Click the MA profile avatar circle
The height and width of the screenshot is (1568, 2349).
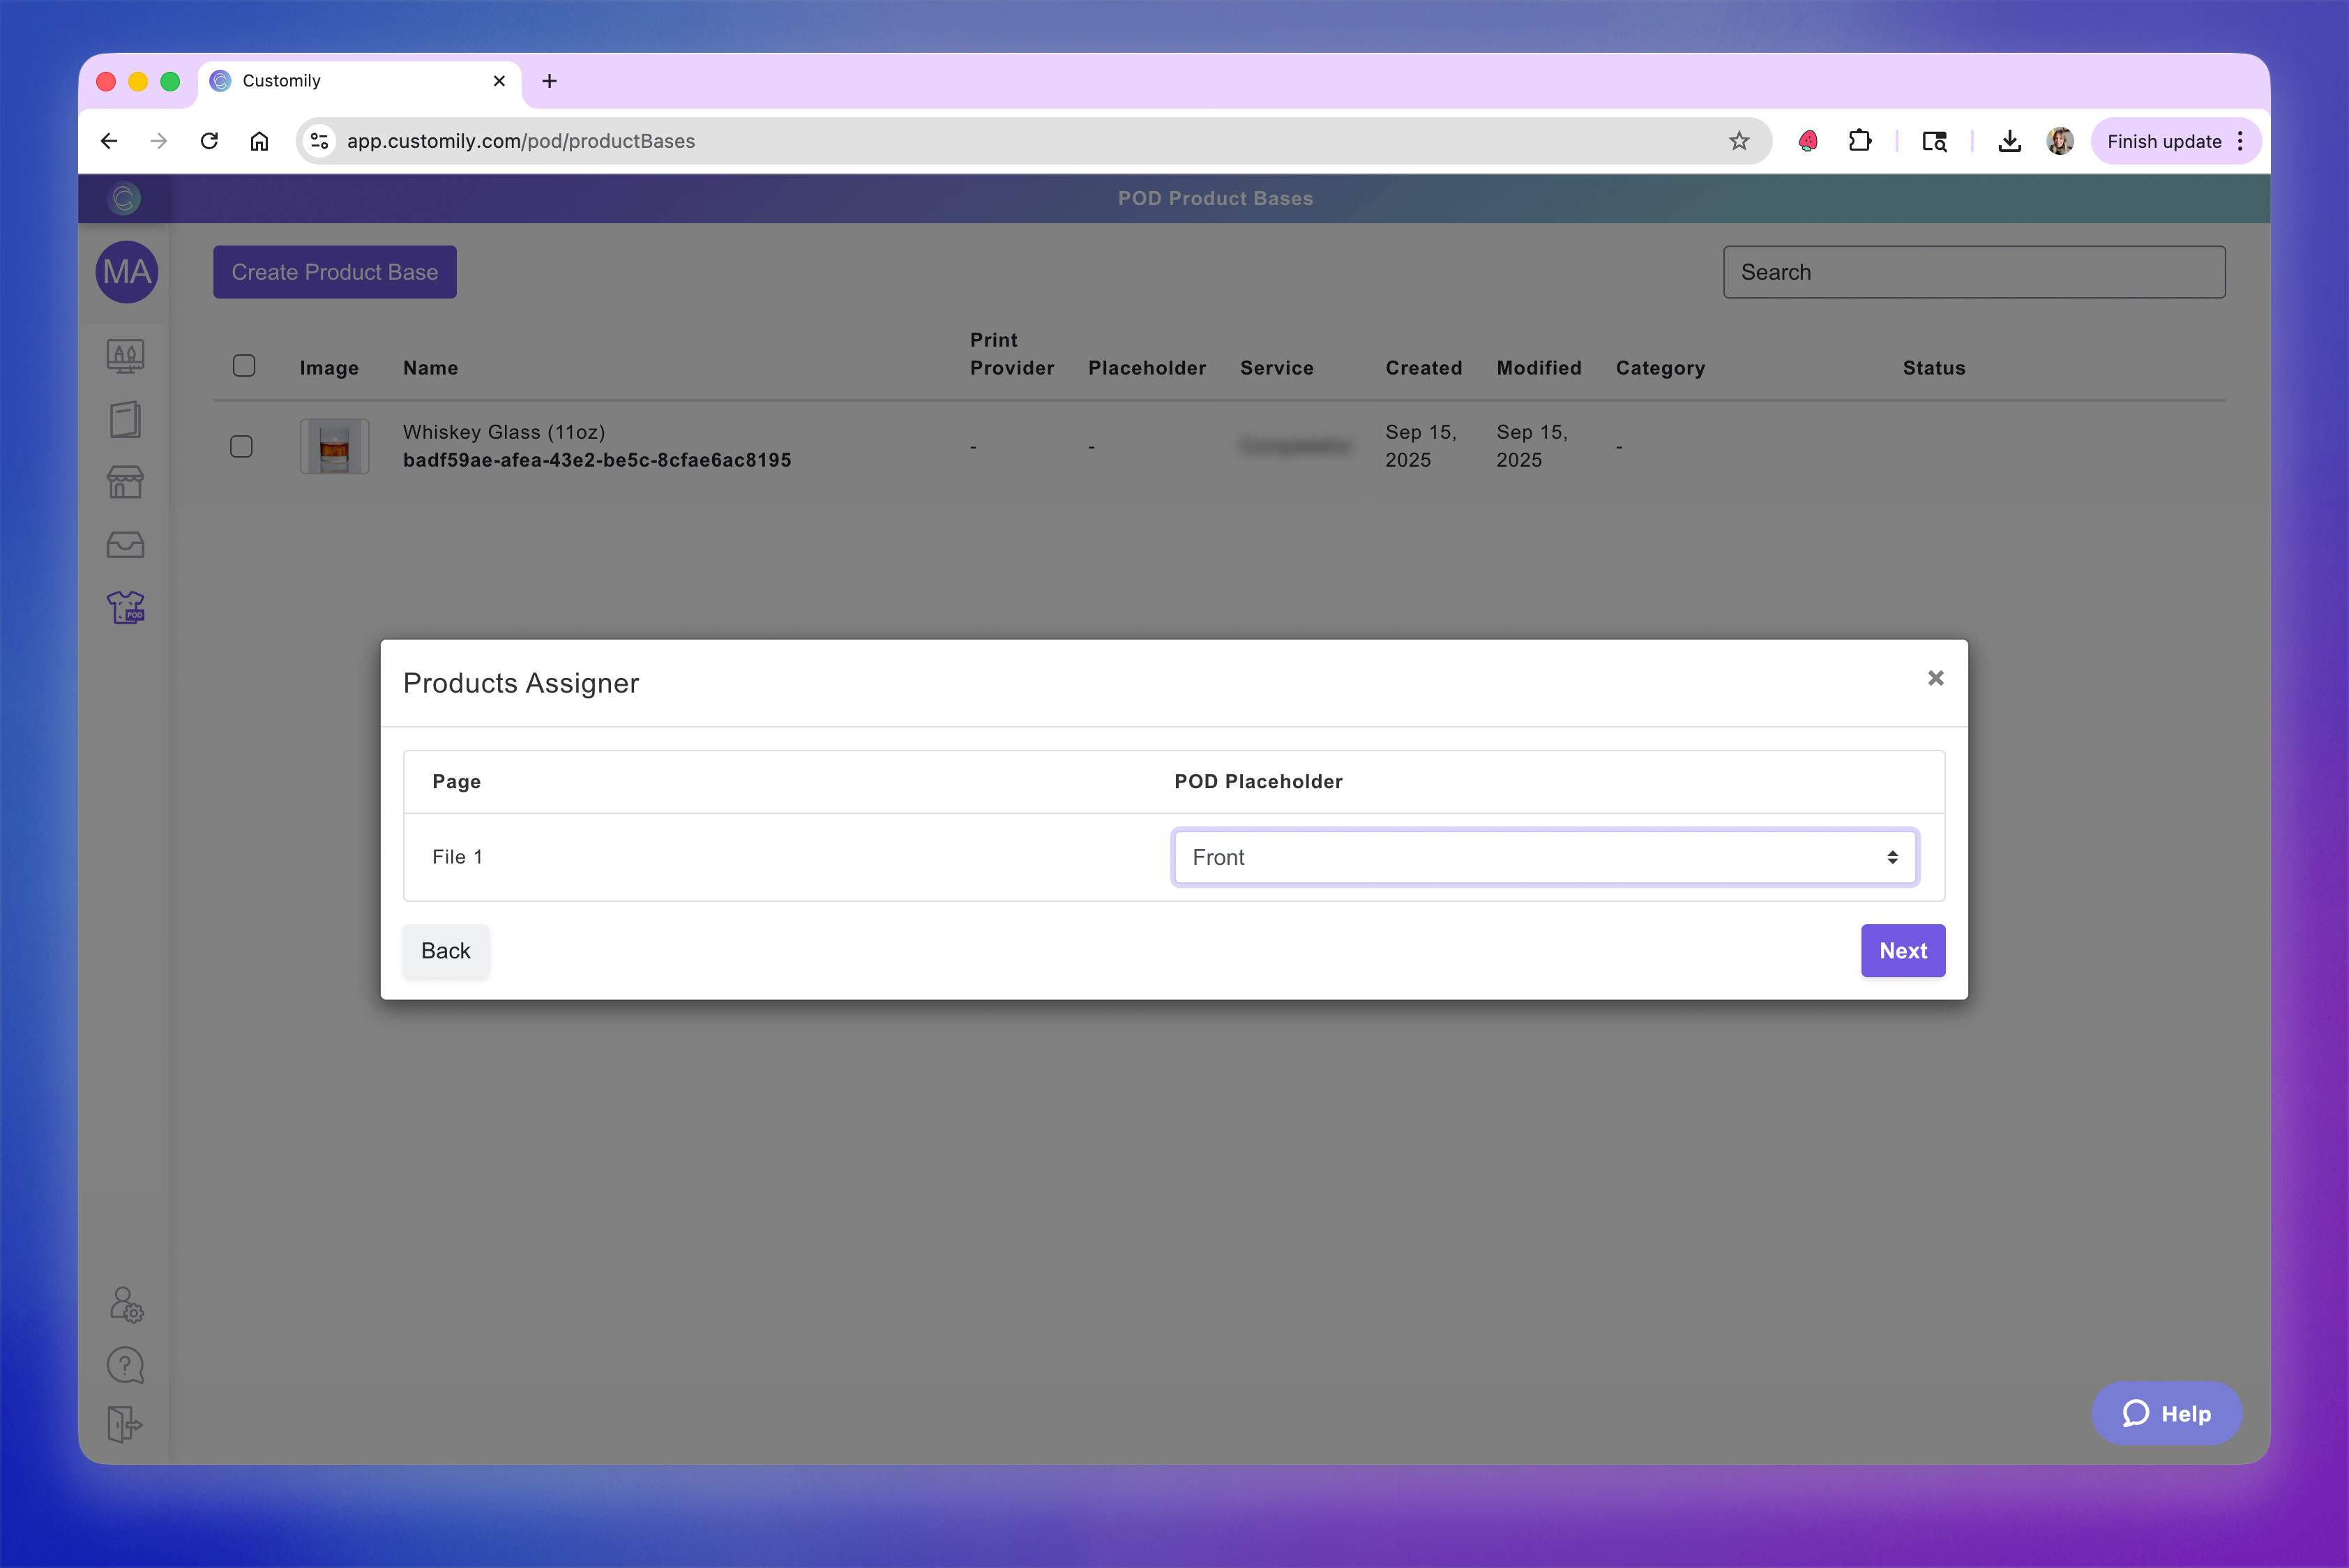[x=126, y=272]
